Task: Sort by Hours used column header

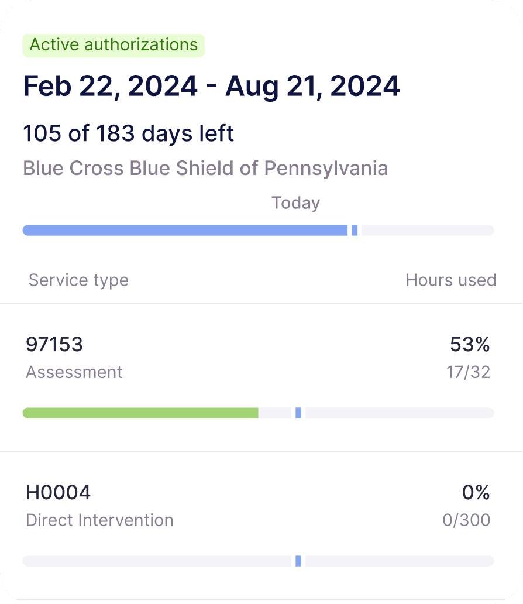Action: click(x=451, y=280)
